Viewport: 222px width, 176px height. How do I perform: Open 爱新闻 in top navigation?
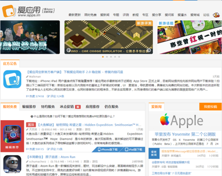[105, 15]
